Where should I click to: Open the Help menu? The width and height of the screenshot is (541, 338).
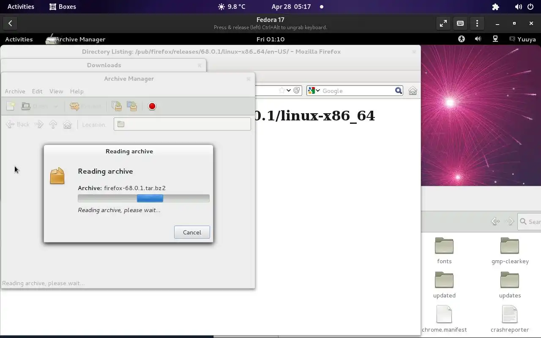77,91
